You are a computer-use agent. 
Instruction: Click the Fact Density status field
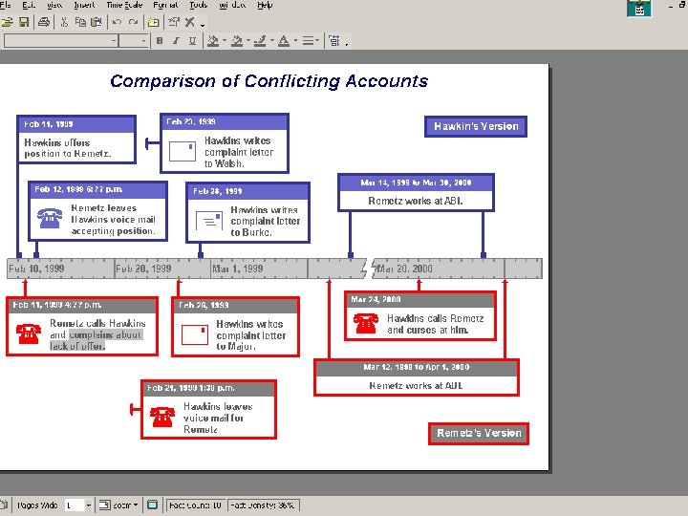(263, 505)
